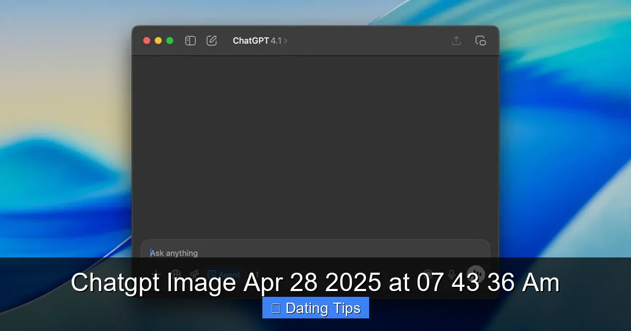Click the share conversation icon

(x=456, y=40)
